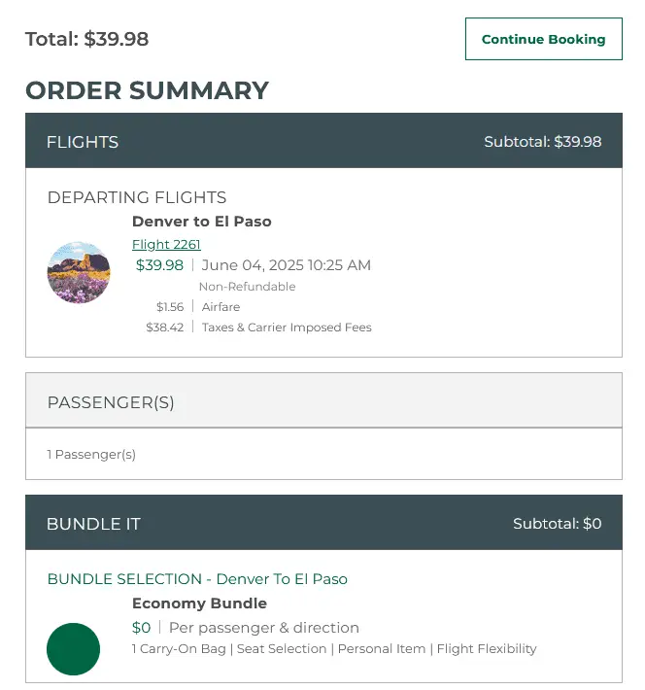Screen dimensions: 645x690
Task: Click the green Economy Bundle circle icon
Action: tap(74, 648)
